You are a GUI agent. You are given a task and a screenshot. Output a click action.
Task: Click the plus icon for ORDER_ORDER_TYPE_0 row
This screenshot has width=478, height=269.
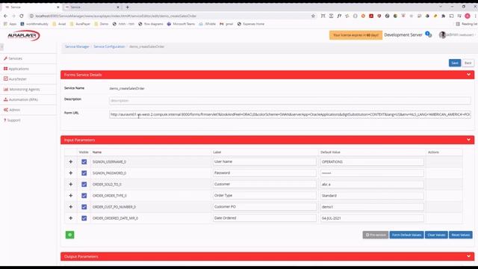coord(71,196)
